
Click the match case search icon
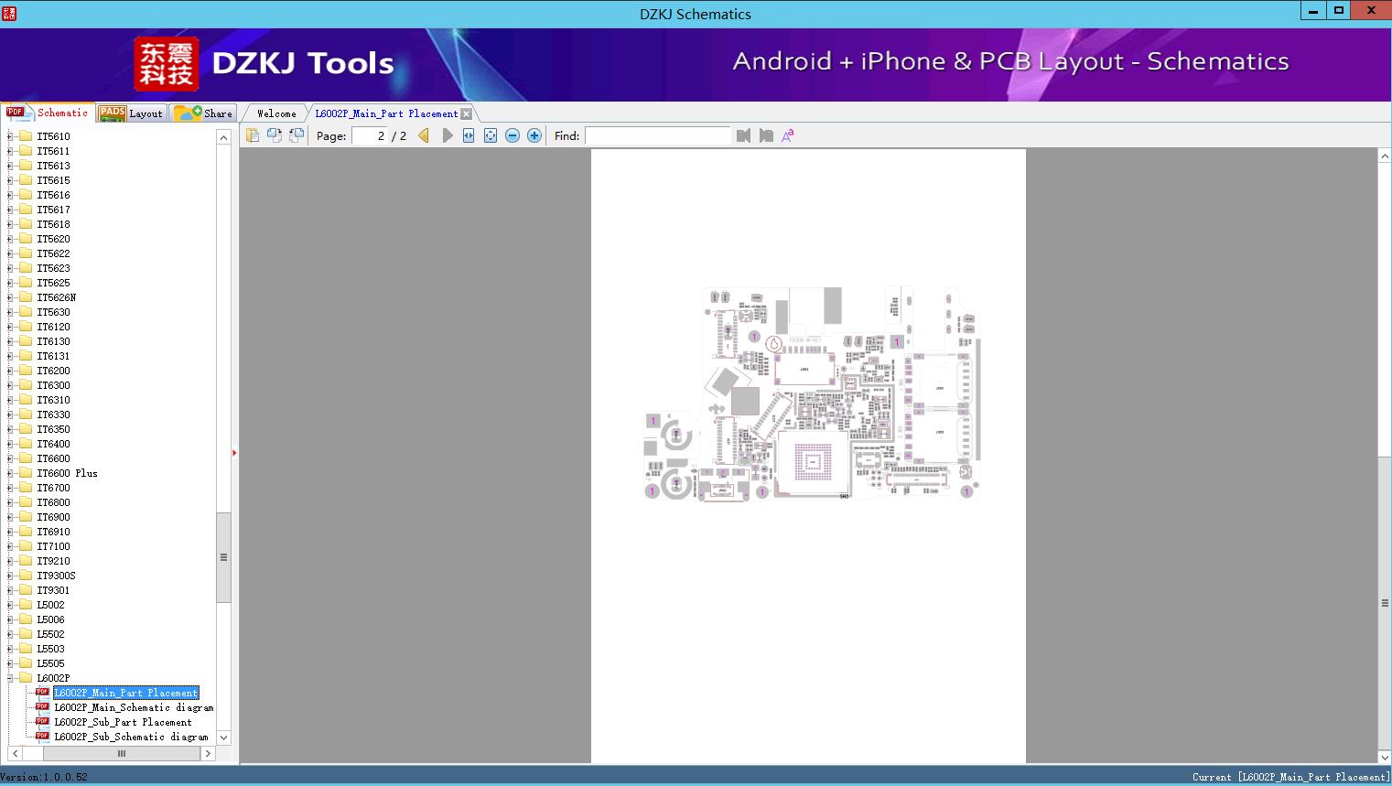point(787,135)
